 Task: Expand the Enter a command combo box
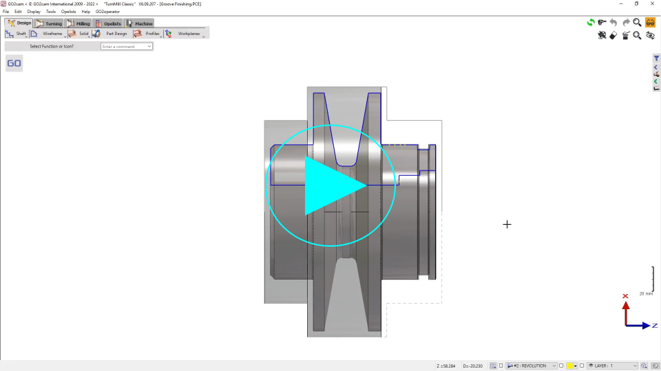coord(149,47)
